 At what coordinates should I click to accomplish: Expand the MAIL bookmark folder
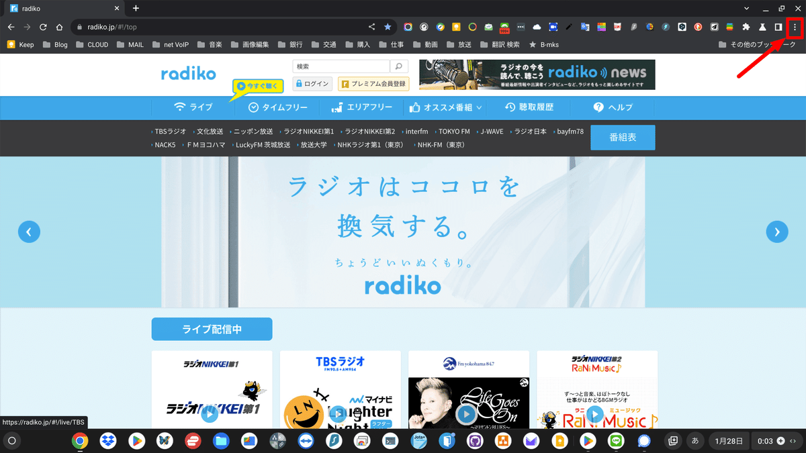tap(129, 45)
